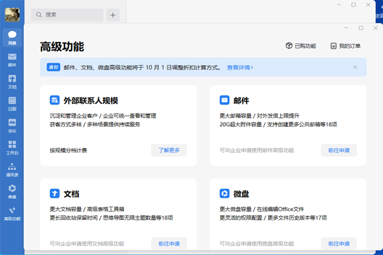The height and width of the screenshot is (255, 383).
Task: Click the 文档 card icon
Action: pyautogui.click(x=55, y=194)
